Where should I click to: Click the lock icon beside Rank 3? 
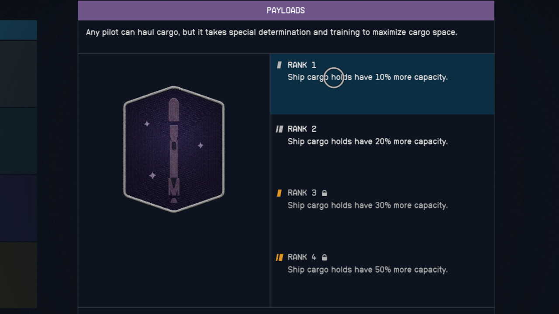click(x=324, y=193)
